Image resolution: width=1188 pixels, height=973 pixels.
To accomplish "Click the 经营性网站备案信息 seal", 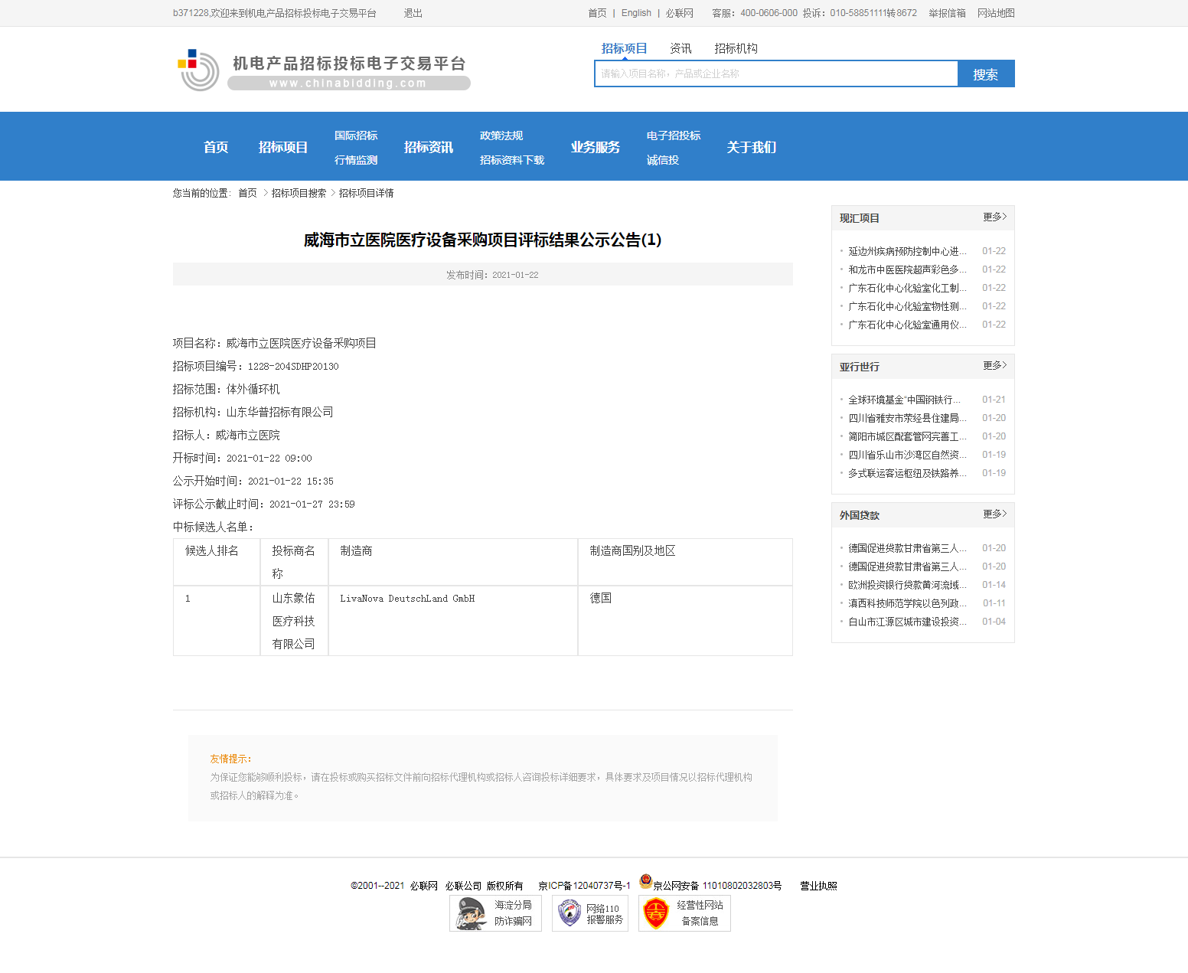I will click(684, 913).
